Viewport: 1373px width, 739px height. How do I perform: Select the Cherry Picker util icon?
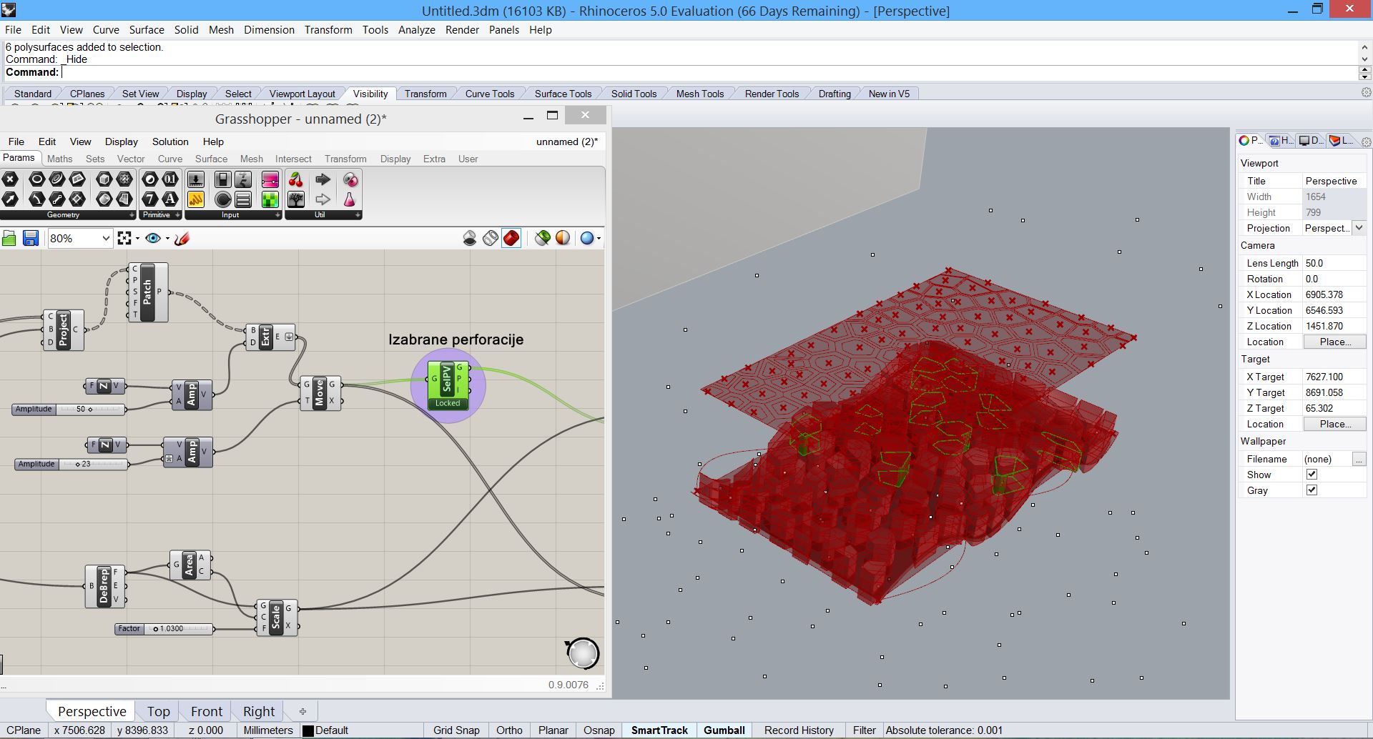(296, 179)
